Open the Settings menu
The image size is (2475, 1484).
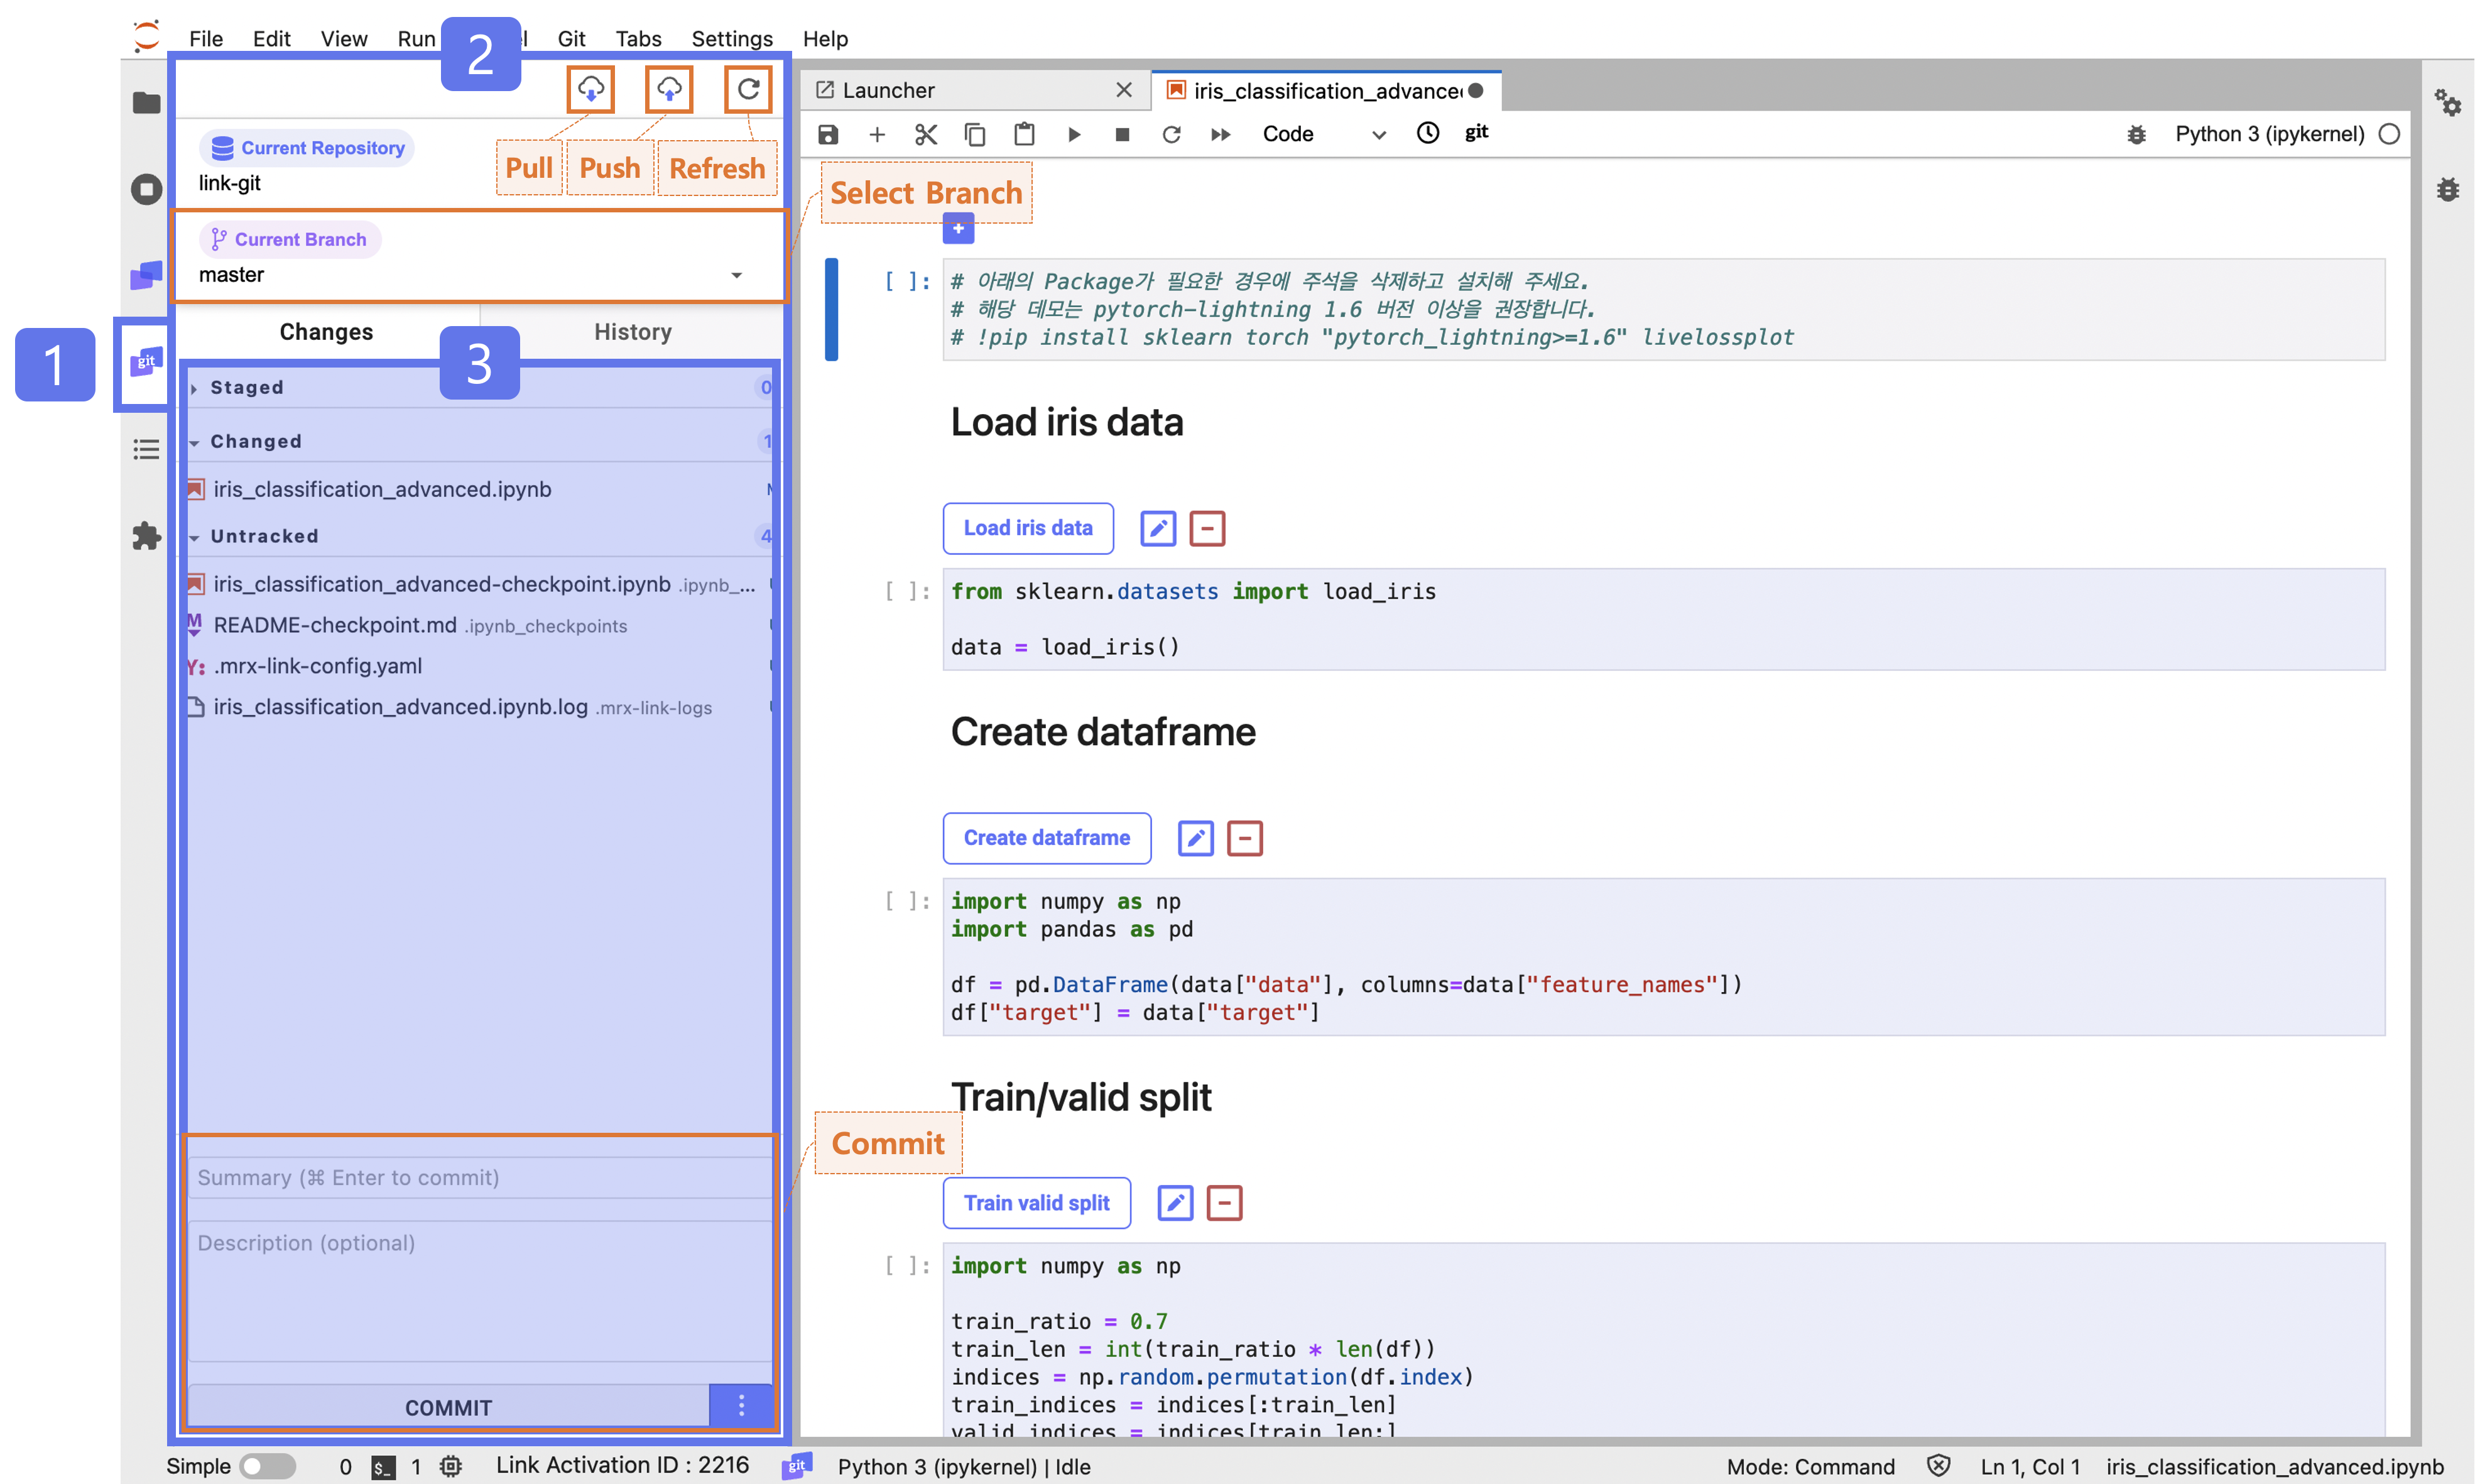(x=732, y=38)
